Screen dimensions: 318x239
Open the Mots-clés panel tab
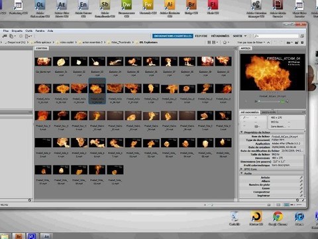268,112
